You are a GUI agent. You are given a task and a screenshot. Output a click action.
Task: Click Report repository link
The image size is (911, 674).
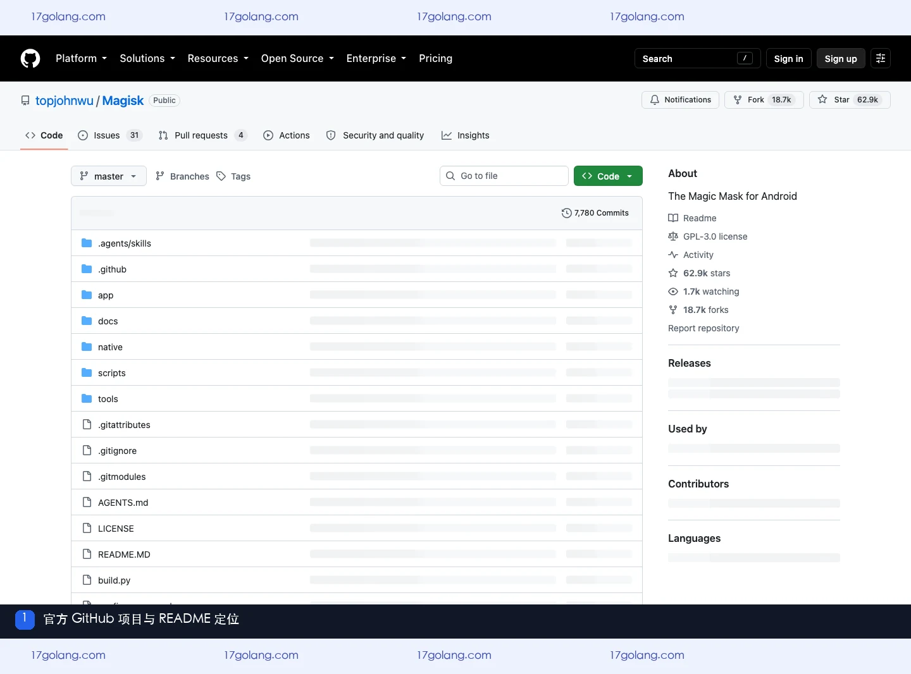[x=703, y=328]
